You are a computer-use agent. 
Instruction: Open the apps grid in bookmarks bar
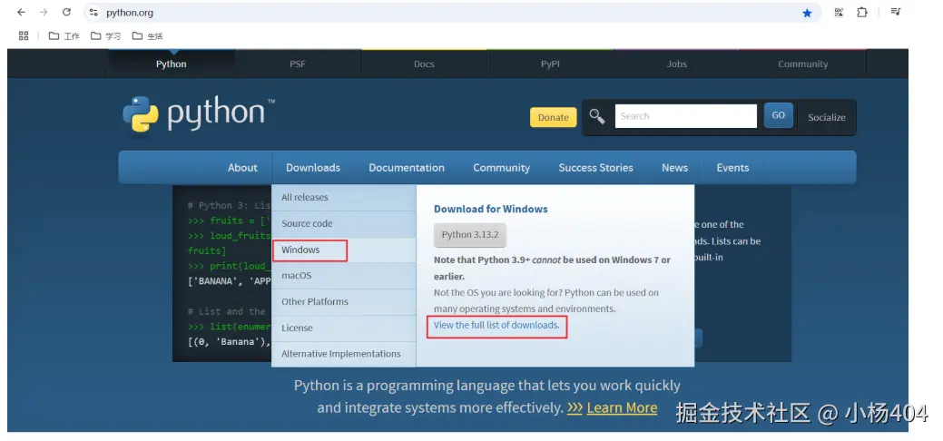pyautogui.click(x=24, y=36)
